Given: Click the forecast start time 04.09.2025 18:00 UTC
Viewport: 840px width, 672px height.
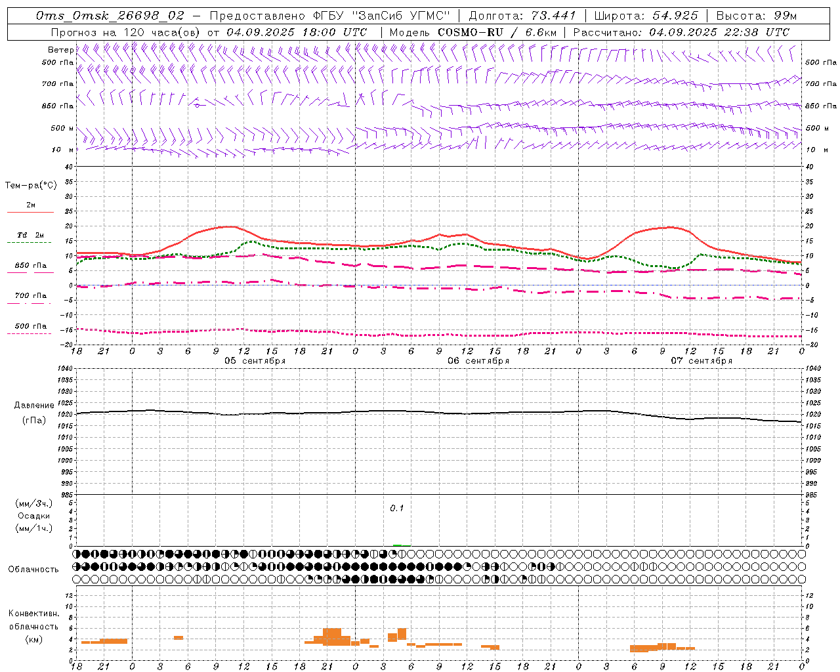Looking at the screenshot, I should [297, 32].
